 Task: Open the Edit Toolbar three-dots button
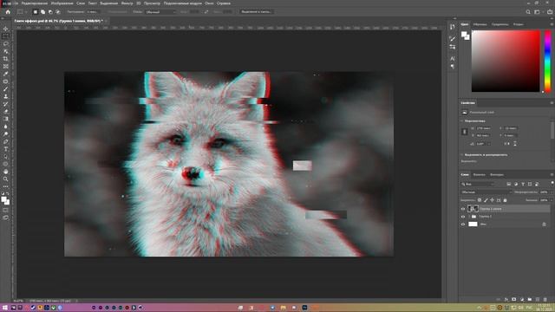(x=6, y=186)
